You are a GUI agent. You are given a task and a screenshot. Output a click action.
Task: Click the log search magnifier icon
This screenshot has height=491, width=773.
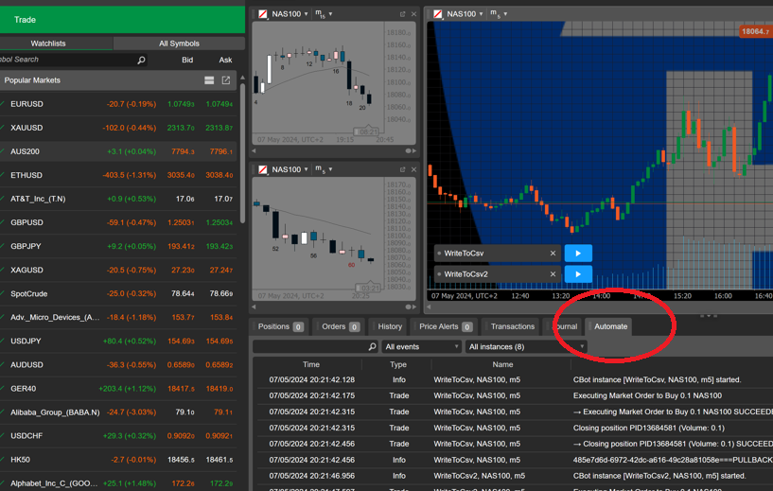(x=372, y=346)
